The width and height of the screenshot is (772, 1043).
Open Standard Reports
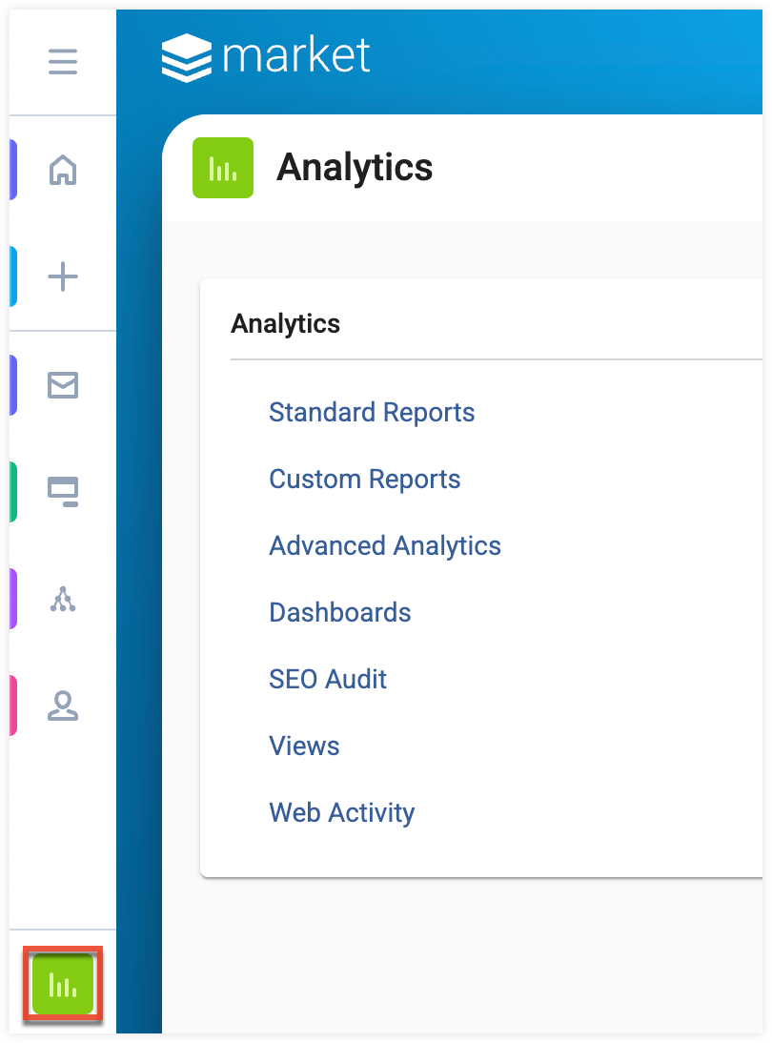point(372,412)
